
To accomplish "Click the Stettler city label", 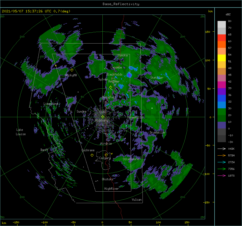I will point(157,78).
